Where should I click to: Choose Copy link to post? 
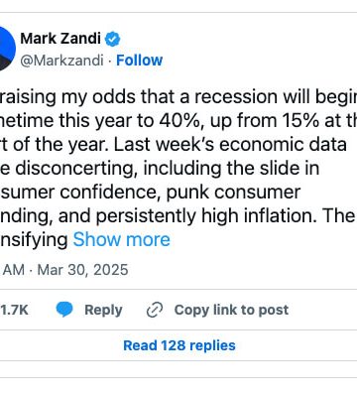[231, 310]
